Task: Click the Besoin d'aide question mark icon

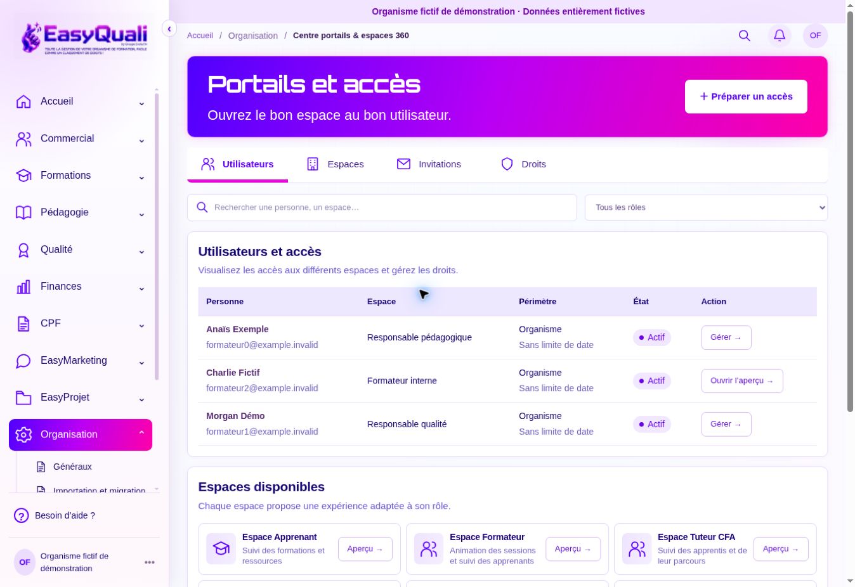Action: [22, 515]
